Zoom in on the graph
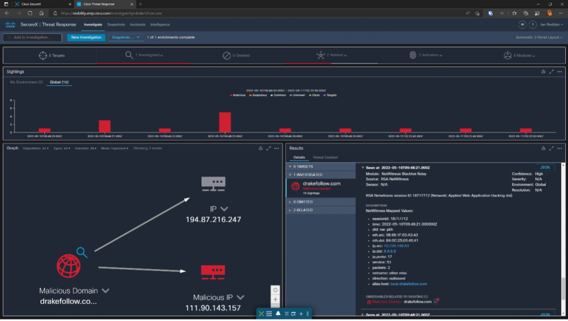Viewport: 568px width, 321px height. [276, 299]
